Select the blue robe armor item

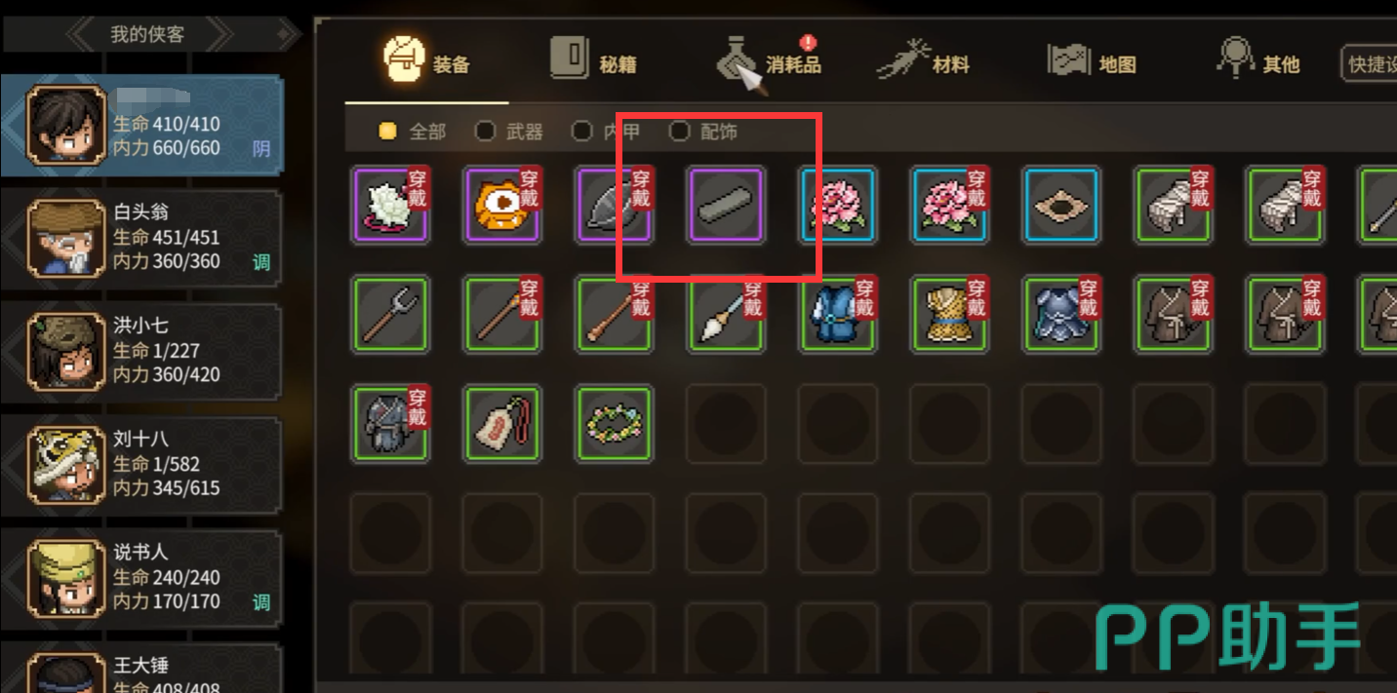coord(838,313)
